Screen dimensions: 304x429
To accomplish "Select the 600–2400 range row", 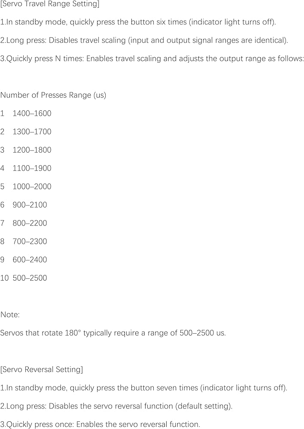I will (24, 260).
